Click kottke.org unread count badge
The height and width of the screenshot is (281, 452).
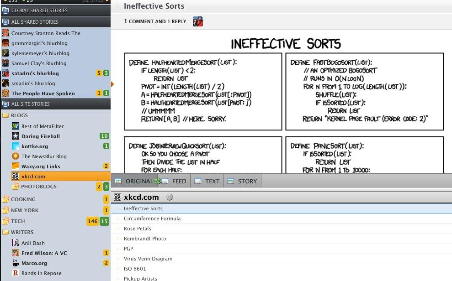point(106,146)
